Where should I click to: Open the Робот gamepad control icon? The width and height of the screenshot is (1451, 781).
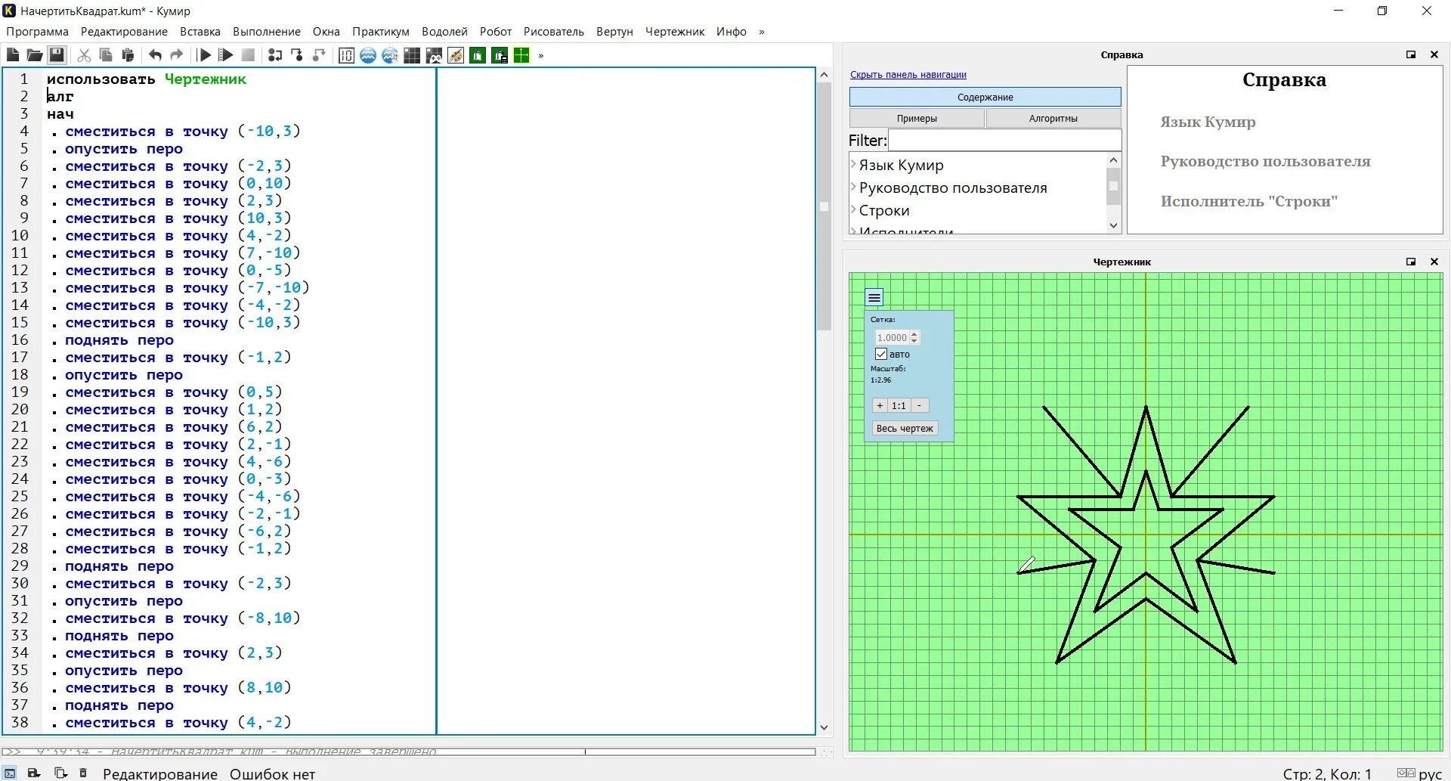[434, 55]
